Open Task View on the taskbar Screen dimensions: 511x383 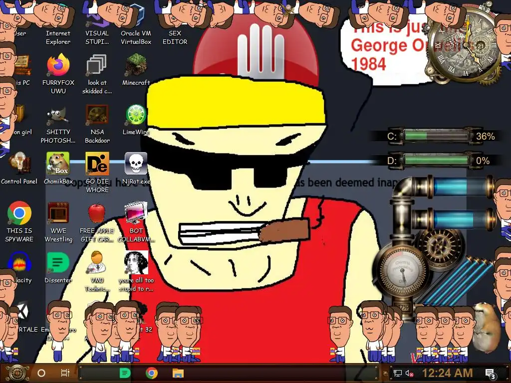click(x=65, y=373)
